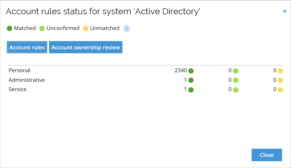Click unmatched yellow dot in Service row
Screen dimensions: 291x168
[x=280, y=90]
